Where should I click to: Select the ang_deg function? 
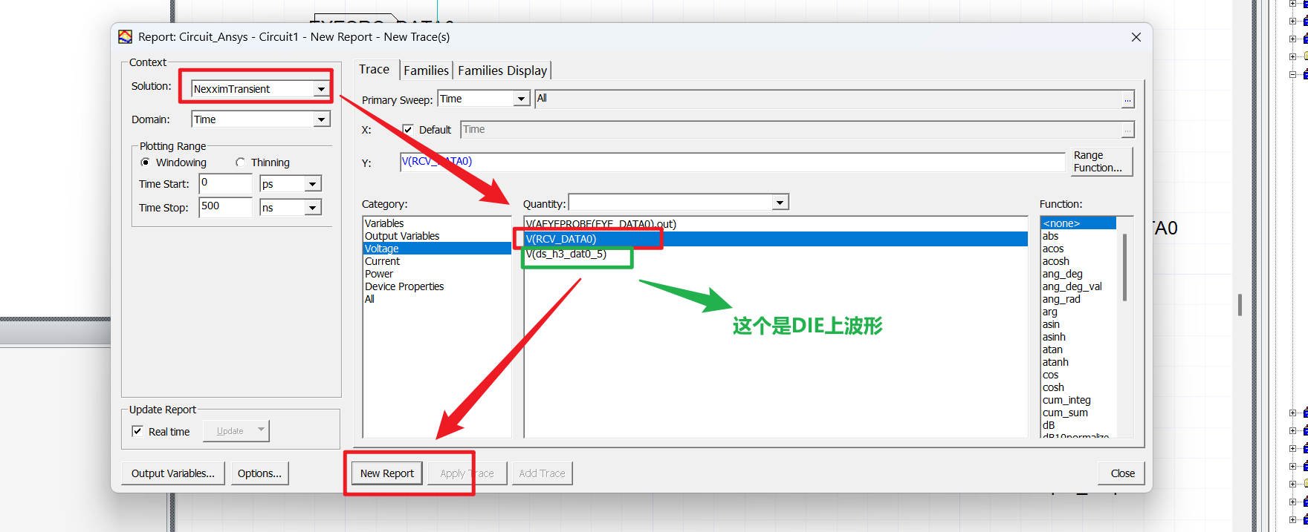click(x=1078, y=274)
